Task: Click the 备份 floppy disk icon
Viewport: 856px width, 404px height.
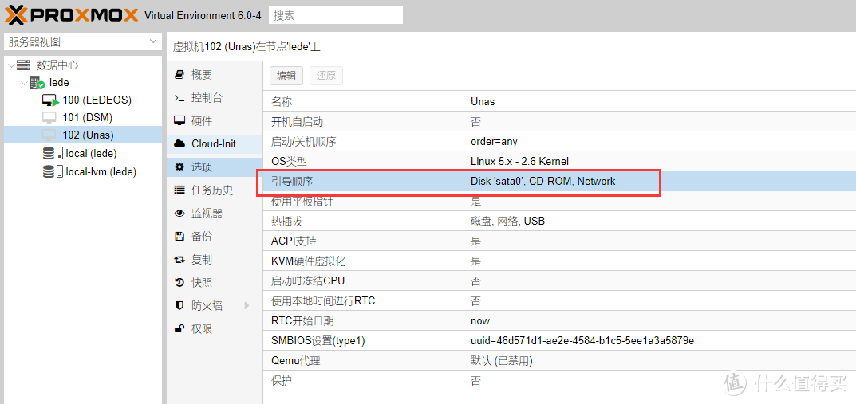Action: click(x=179, y=237)
